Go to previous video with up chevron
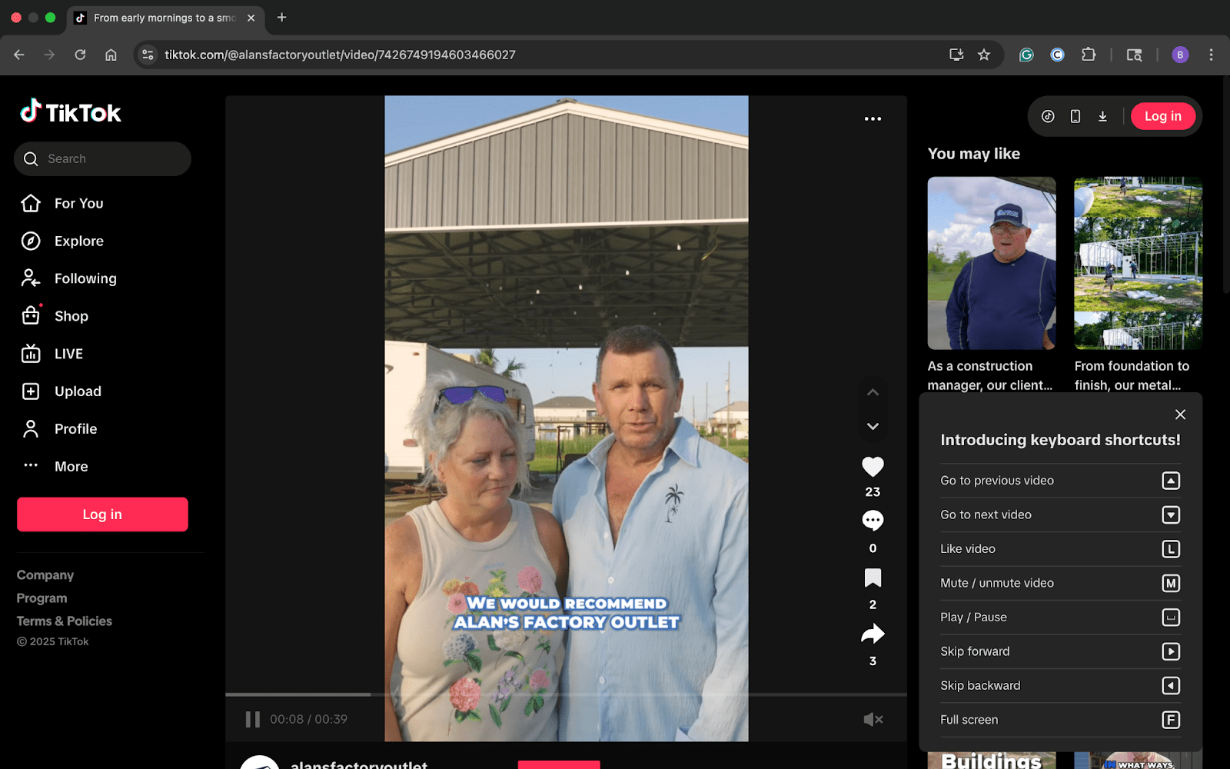Screen dimensions: 1230x769 click(873, 392)
